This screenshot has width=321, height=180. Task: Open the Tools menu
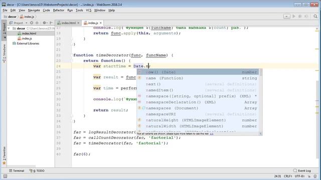pos(79,10)
